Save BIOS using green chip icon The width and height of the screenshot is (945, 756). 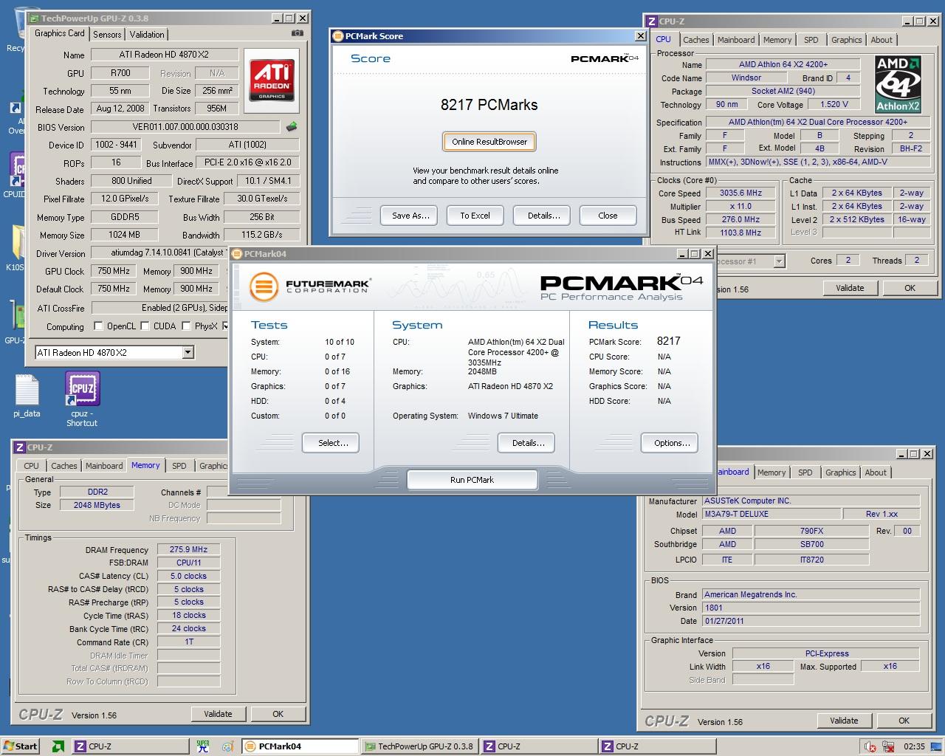pyautogui.click(x=292, y=127)
